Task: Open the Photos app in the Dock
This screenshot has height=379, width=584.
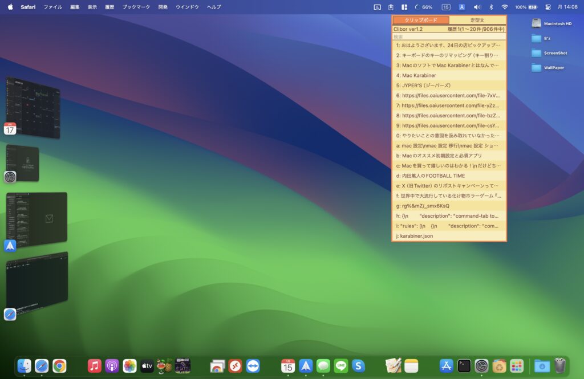Action: coord(130,366)
